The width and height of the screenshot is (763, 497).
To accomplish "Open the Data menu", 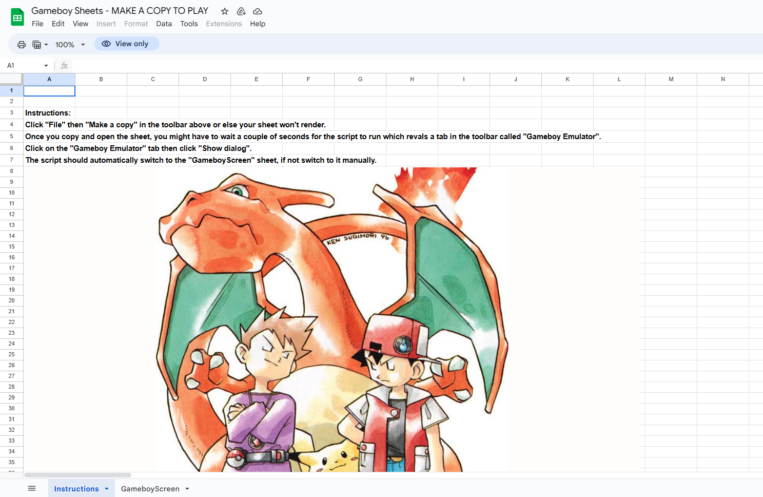I will (x=164, y=24).
